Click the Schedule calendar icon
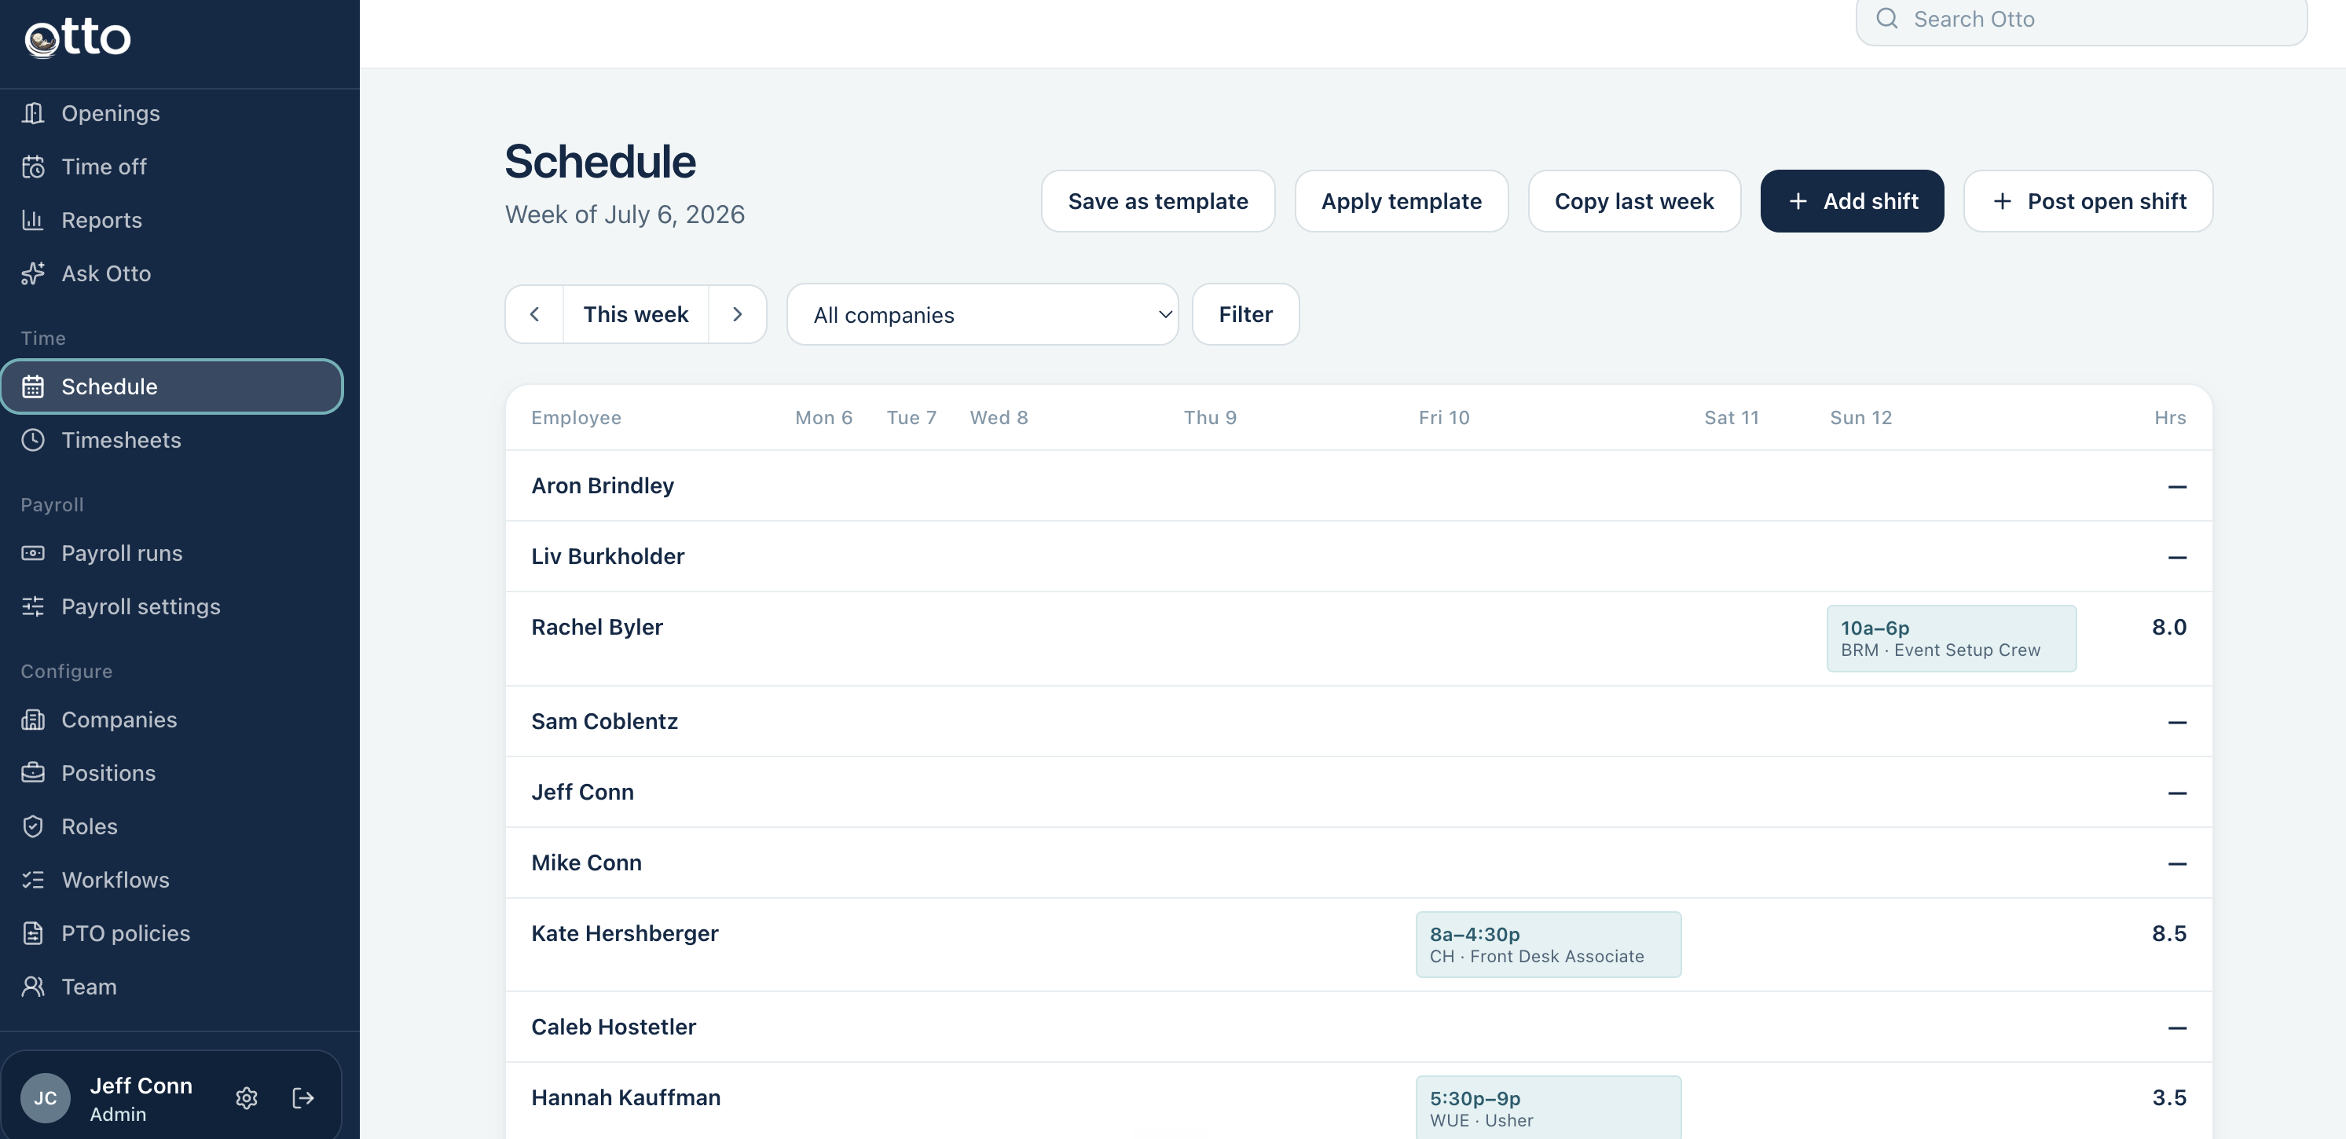Viewport: 2346px width, 1139px height. point(33,386)
